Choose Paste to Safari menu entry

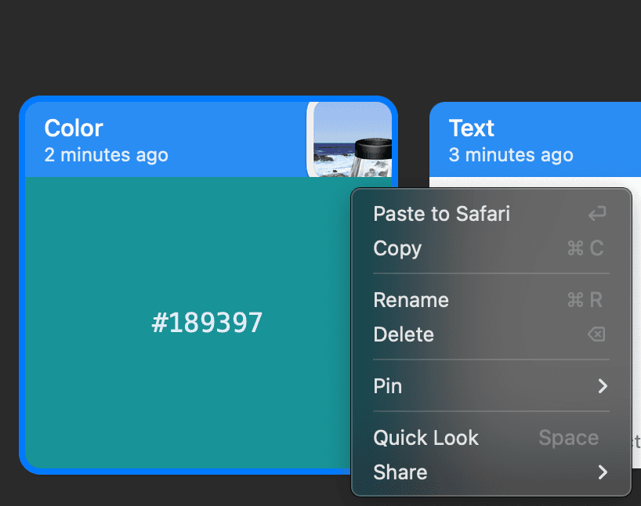[x=491, y=214]
